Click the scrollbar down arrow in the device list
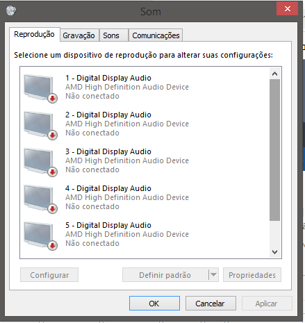The image size is (305, 323). coord(275,251)
